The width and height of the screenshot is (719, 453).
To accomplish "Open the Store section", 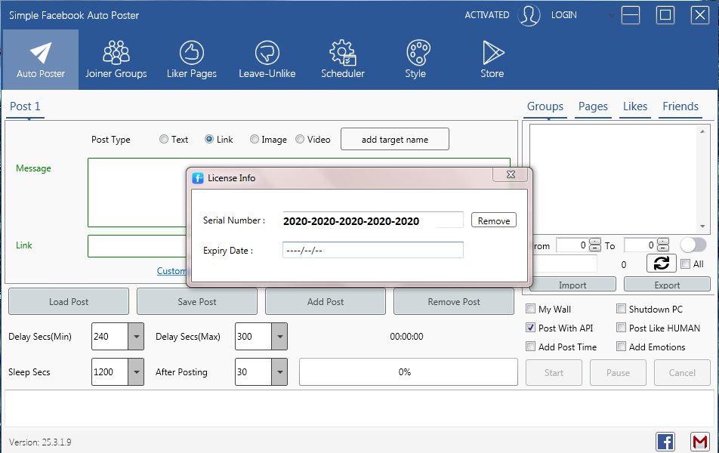I will pyautogui.click(x=492, y=60).
